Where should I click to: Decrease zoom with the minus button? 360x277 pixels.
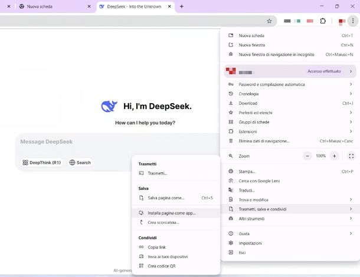coord(307,156)
